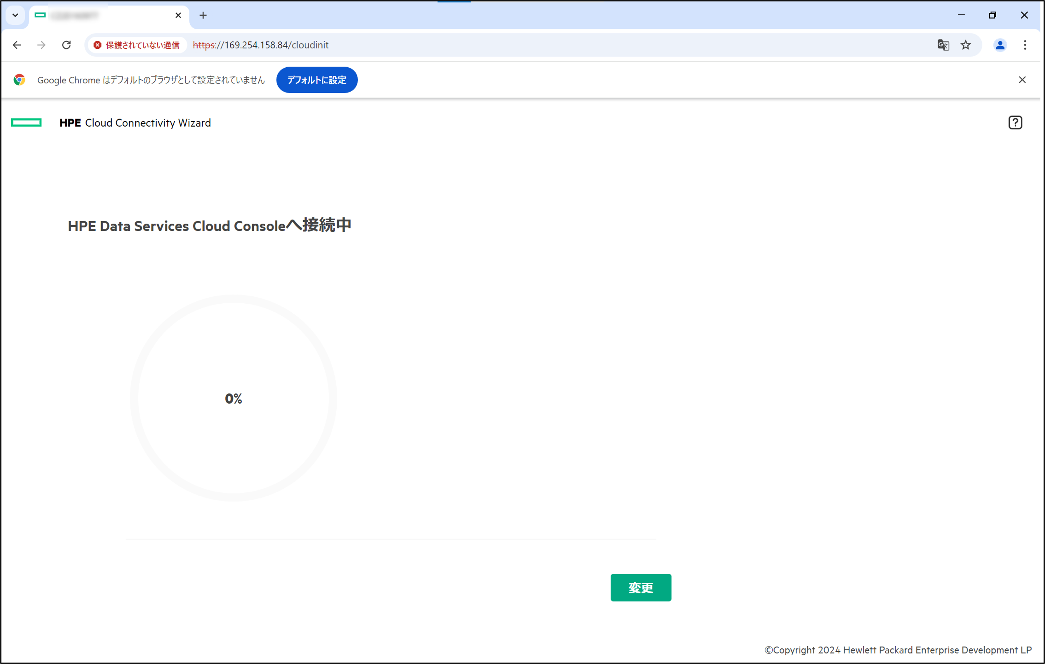
Task: Click the HPE Cloud Connectivity Wizard title
Action: point(135,123)
